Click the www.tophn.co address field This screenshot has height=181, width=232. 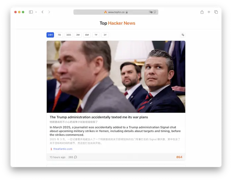(x=116, y=12)
